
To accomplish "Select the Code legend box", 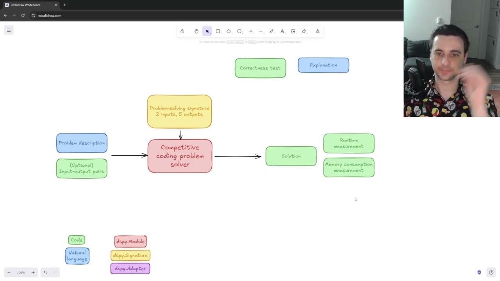I will (x=77, y=240).
